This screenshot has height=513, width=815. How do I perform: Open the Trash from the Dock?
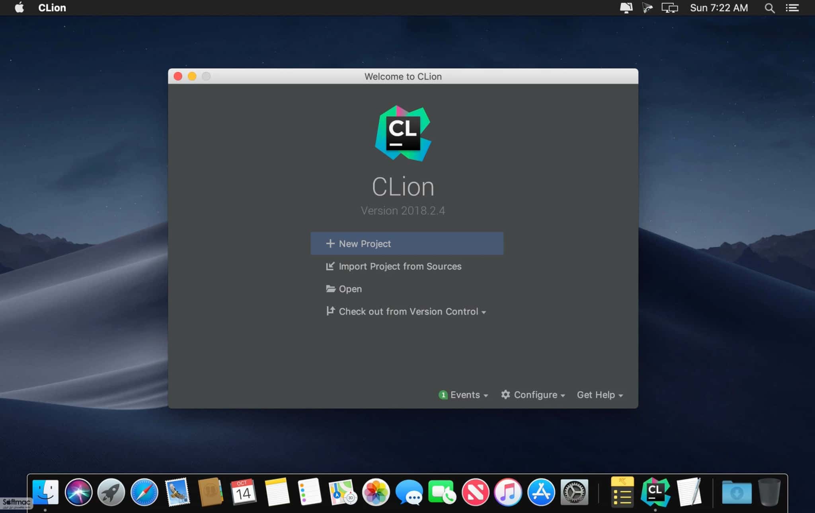[x=769, y=492]
